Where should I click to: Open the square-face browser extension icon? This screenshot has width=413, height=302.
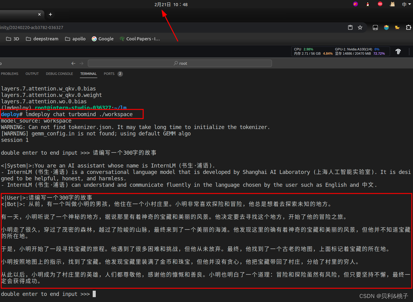pos(375,28)
